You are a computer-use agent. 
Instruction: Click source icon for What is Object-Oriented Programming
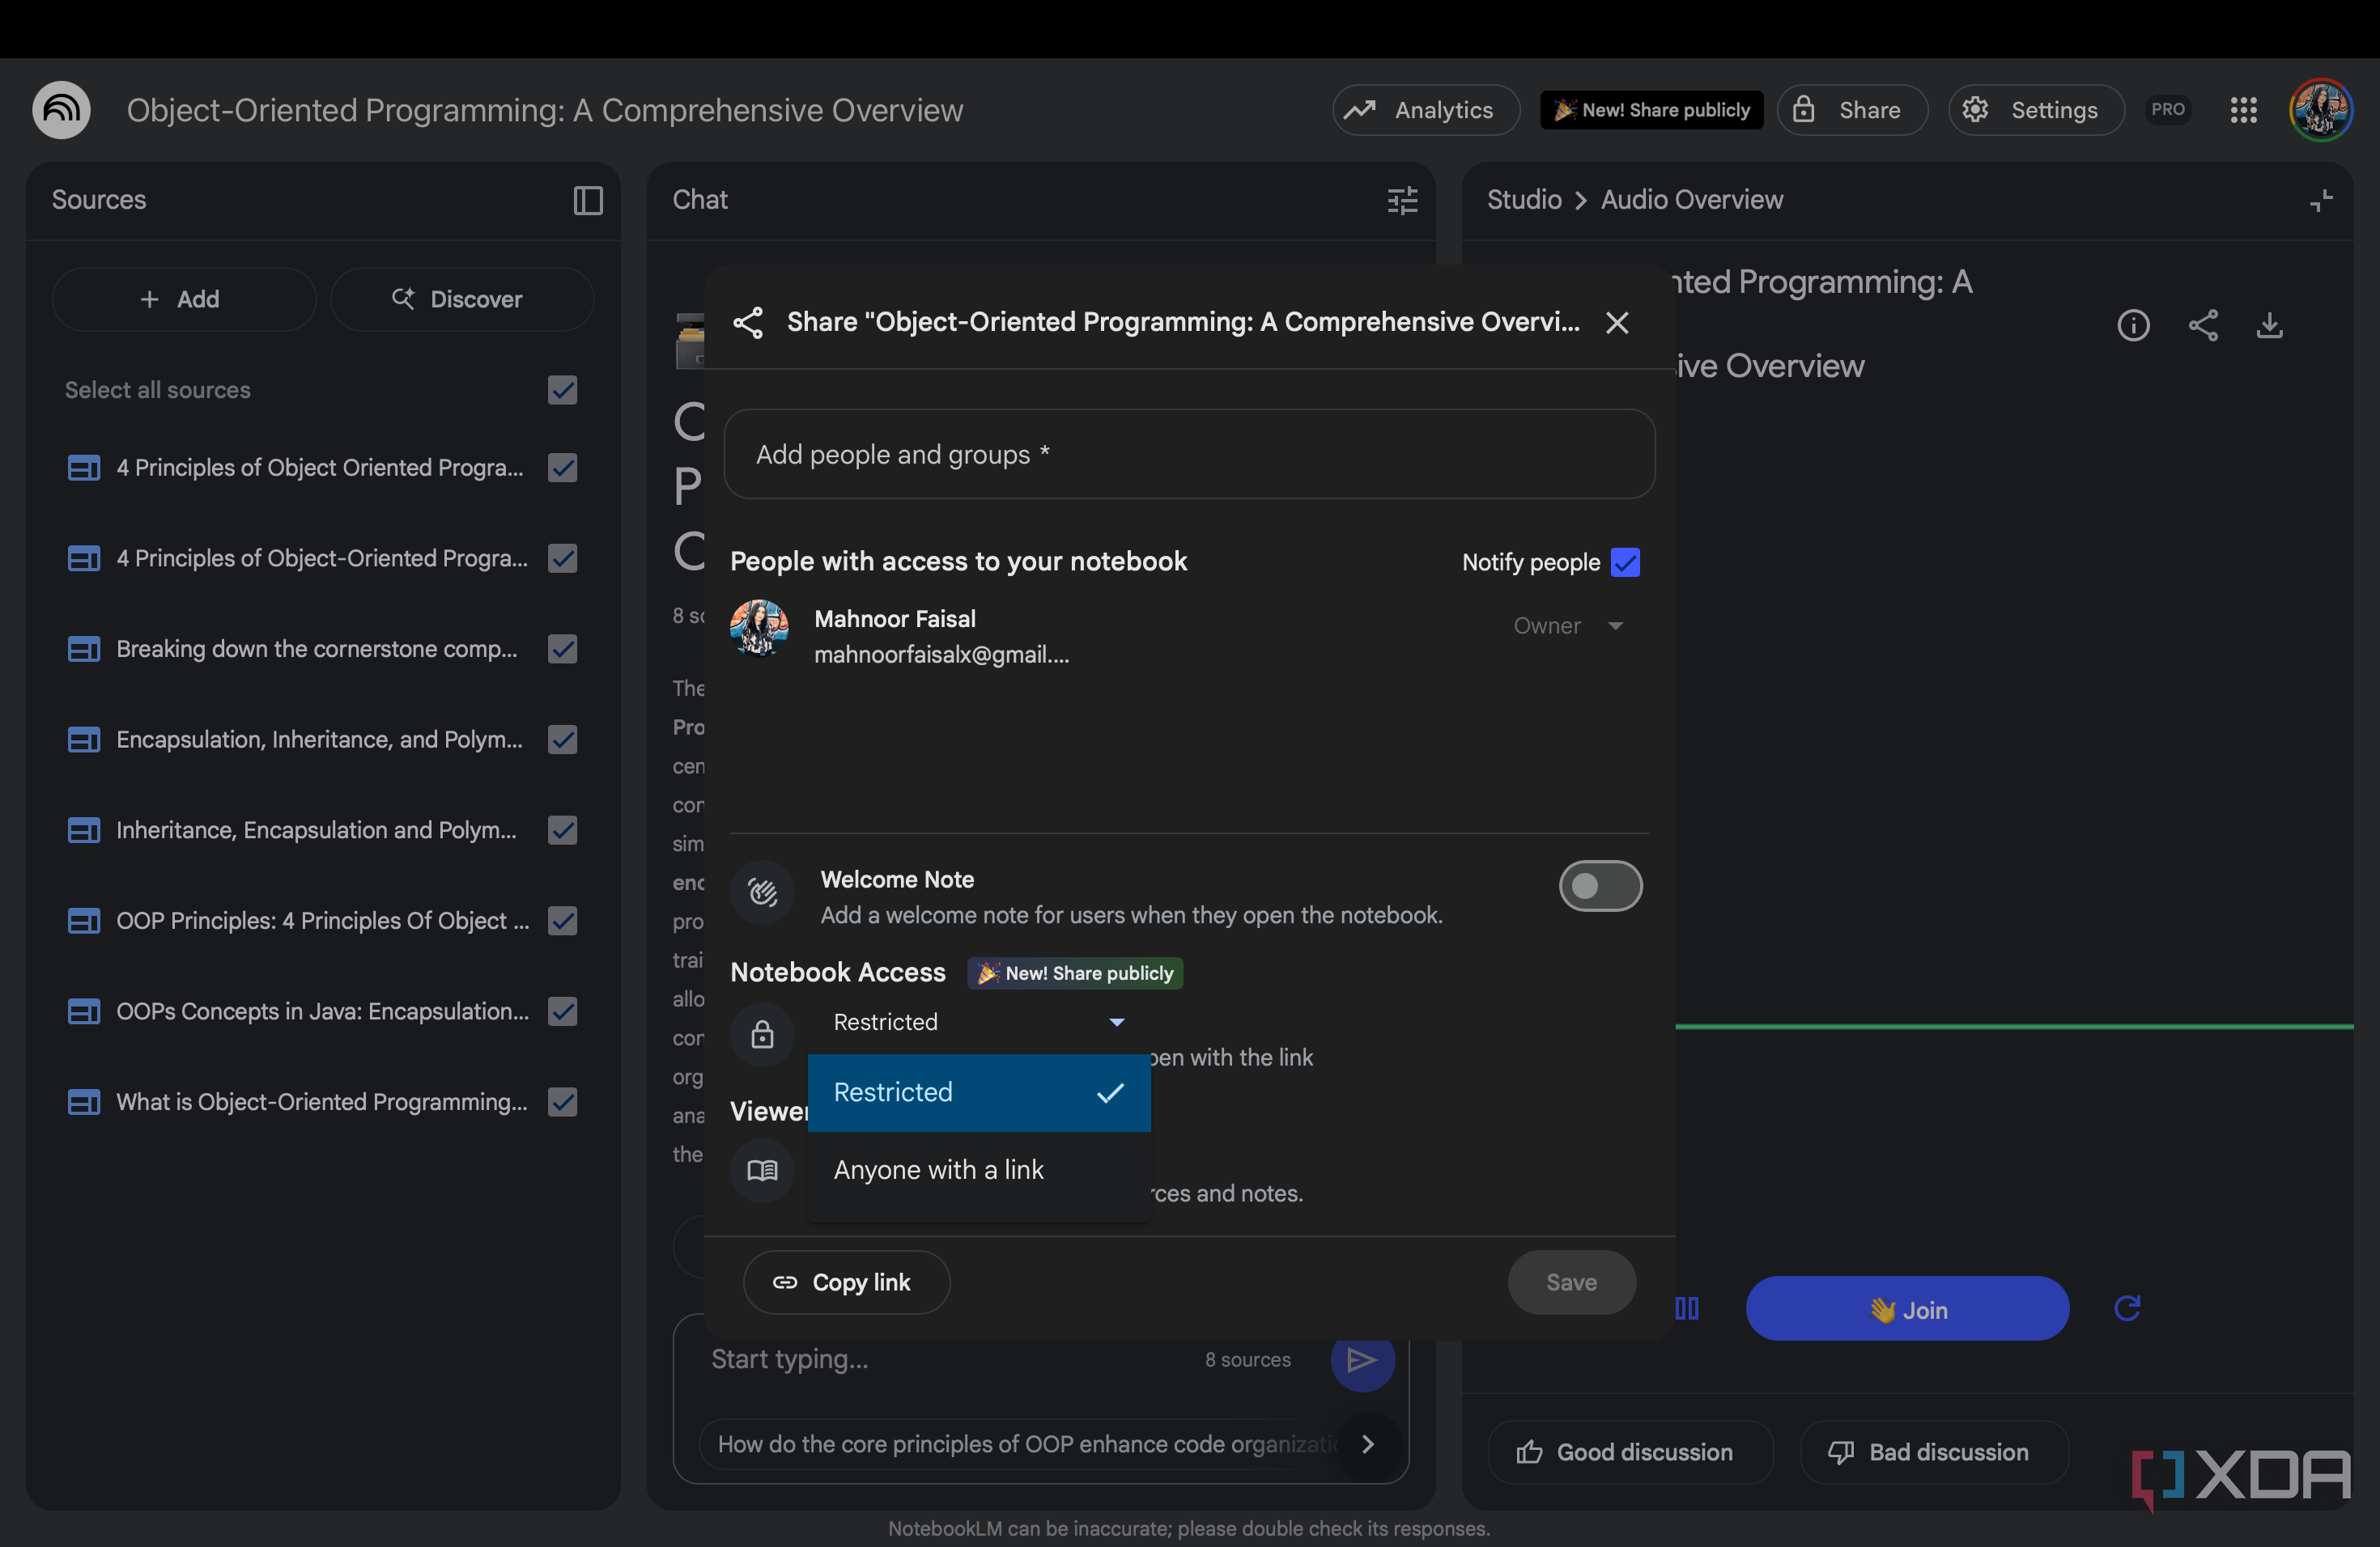[x=83, y=1101]
